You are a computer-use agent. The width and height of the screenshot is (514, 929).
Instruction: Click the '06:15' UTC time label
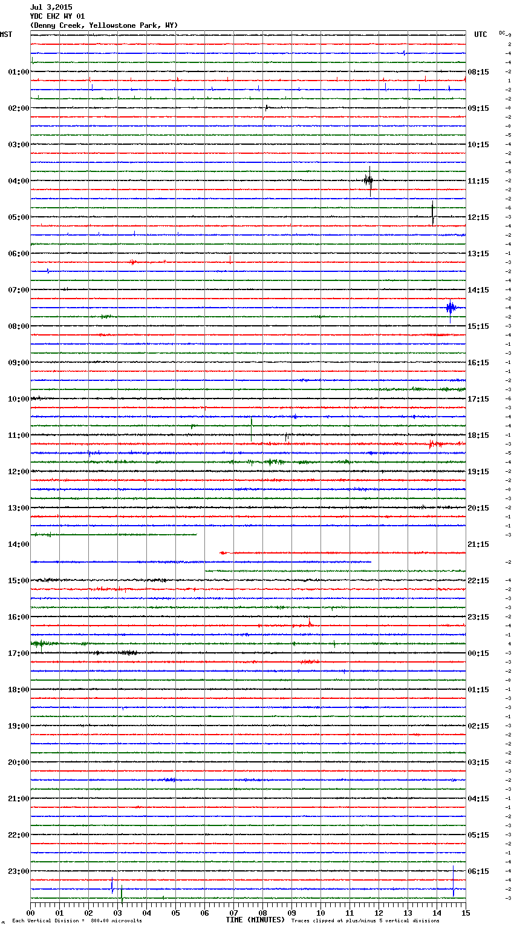pos(478,871)
